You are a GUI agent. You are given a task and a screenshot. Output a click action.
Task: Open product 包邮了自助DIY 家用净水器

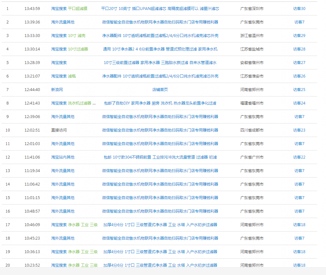point(160,103)
